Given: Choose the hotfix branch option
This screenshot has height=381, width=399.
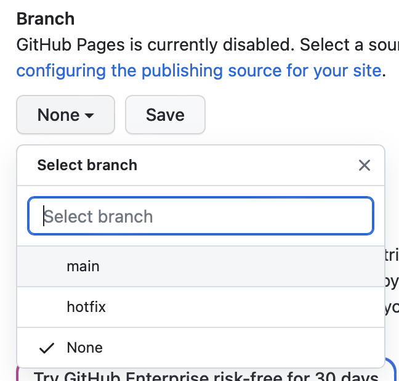Looking at the screenshot, I should pos(201,307).
